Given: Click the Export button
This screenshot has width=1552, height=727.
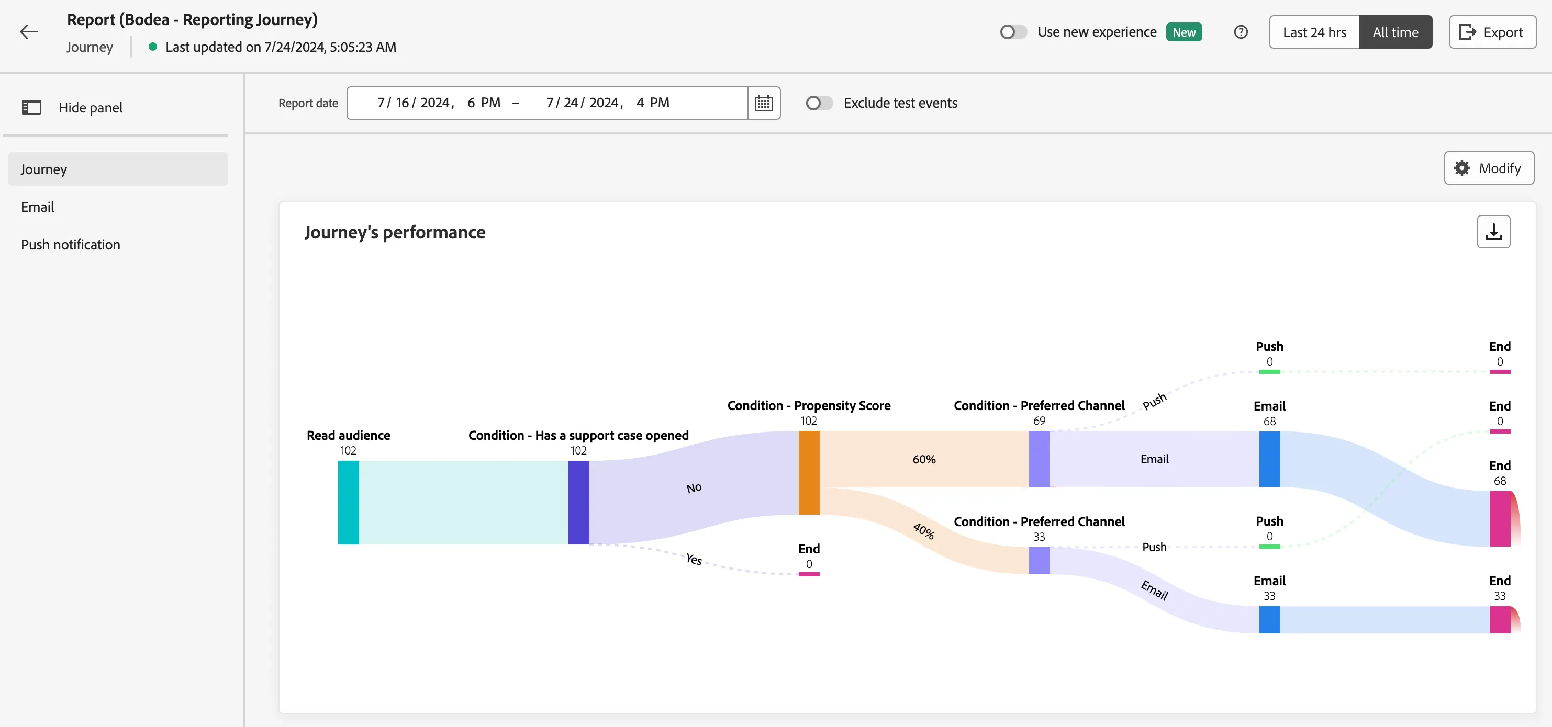Looking at the screenshot, I should pos(1492,32).
